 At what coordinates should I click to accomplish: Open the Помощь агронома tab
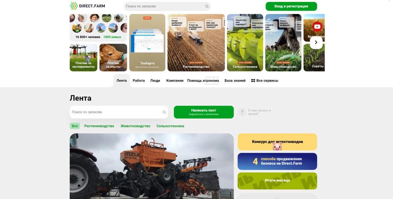(x=203, y=81)
